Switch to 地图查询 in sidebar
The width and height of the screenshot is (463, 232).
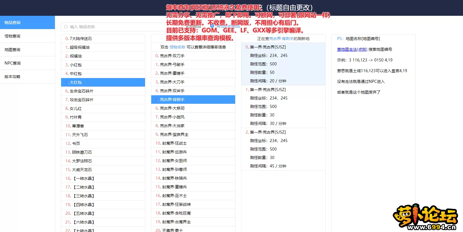click(x=27, y=50)
